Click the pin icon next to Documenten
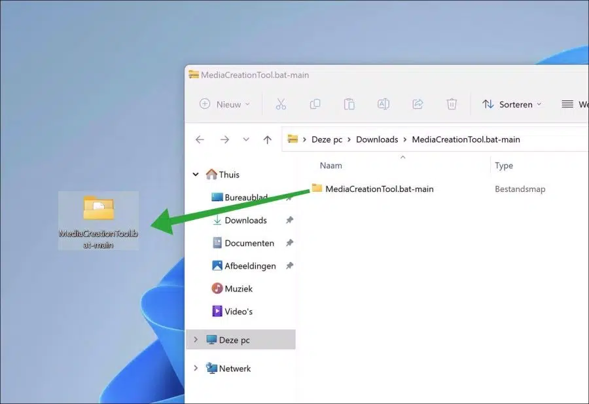This screenshot has width=589, height=404. [x=289, y=243]
